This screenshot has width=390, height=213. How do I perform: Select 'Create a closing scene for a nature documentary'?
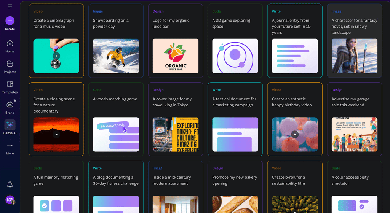(x=54, y=105)
